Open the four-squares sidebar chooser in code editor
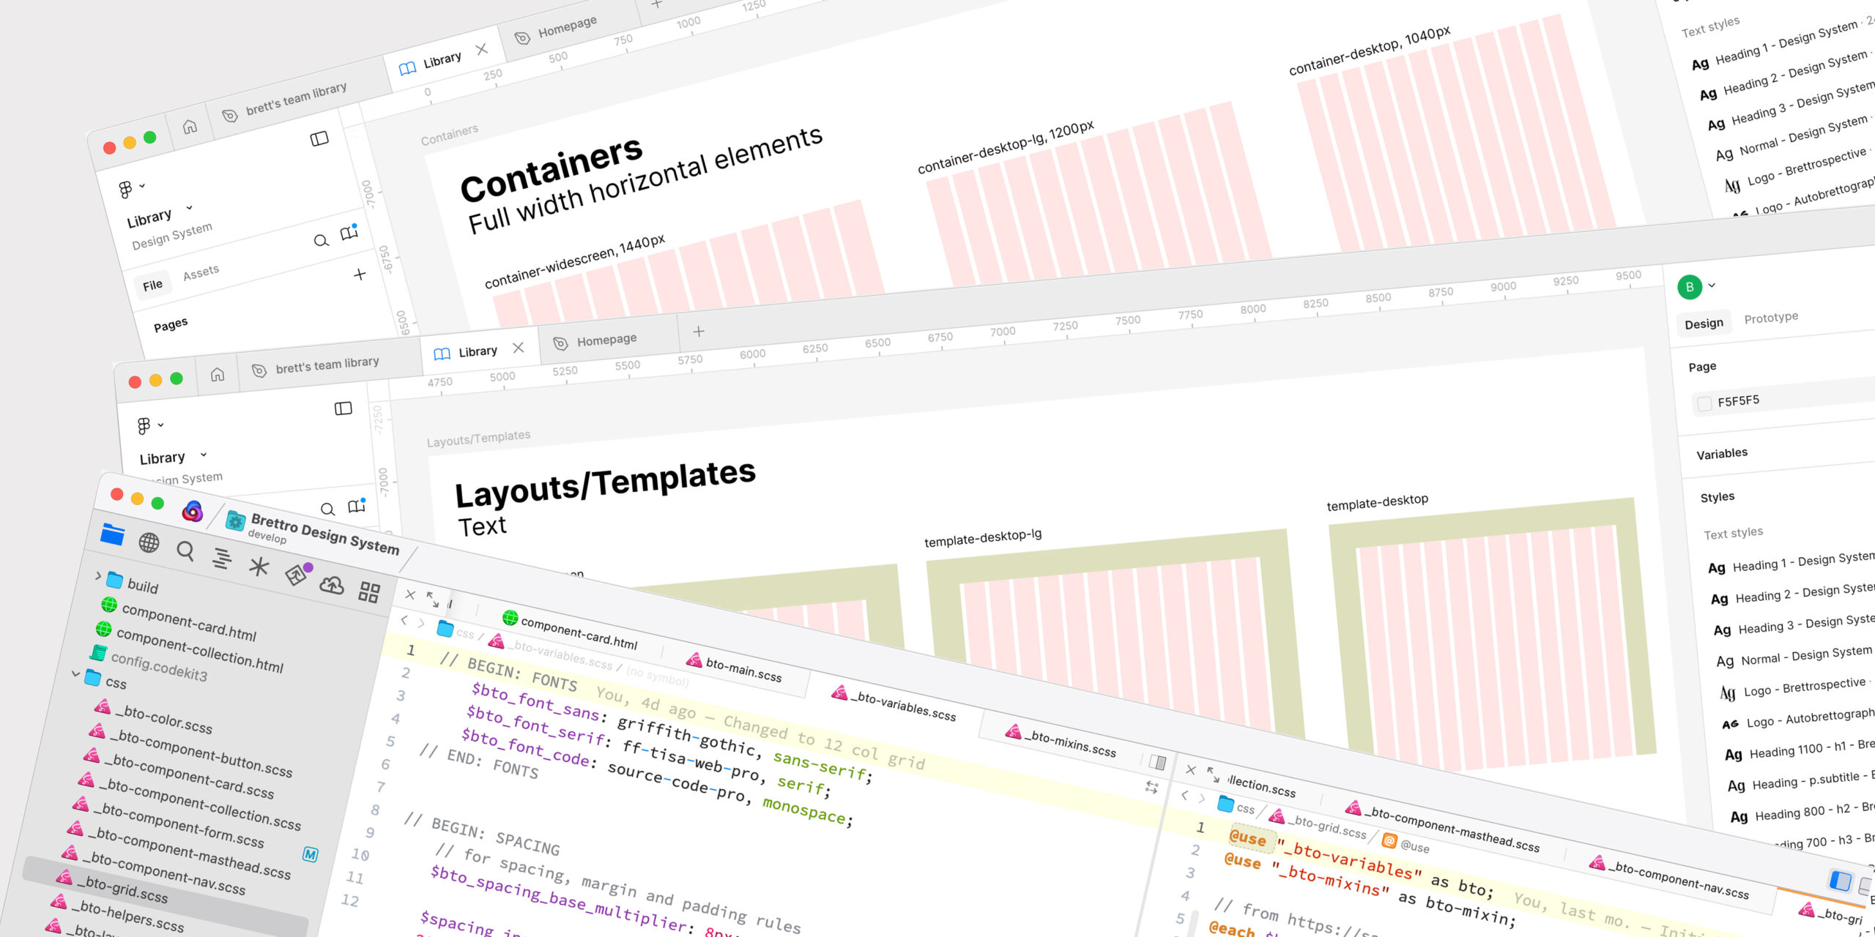This screenshot has width=1875, height=937. pyautogui.click(x=369, y=591)
